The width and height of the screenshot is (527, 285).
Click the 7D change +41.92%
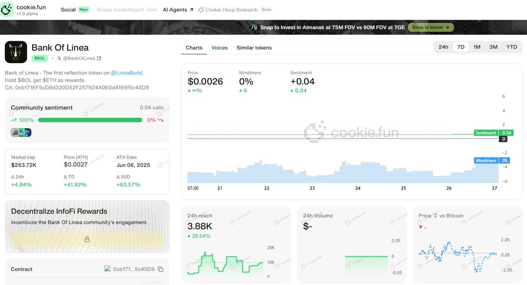75,184
